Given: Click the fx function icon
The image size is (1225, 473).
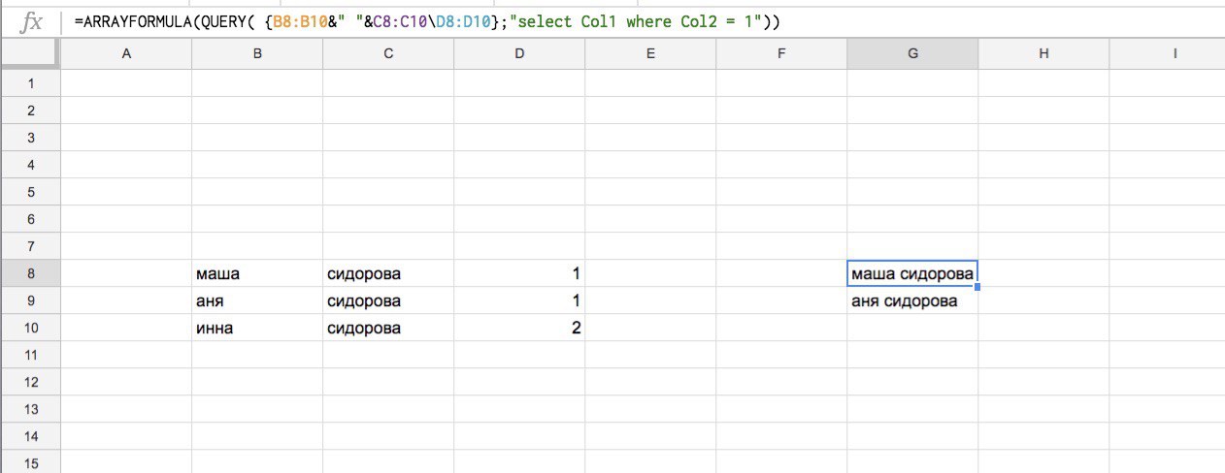Looking at the screenshot, I should click(31, 21).
